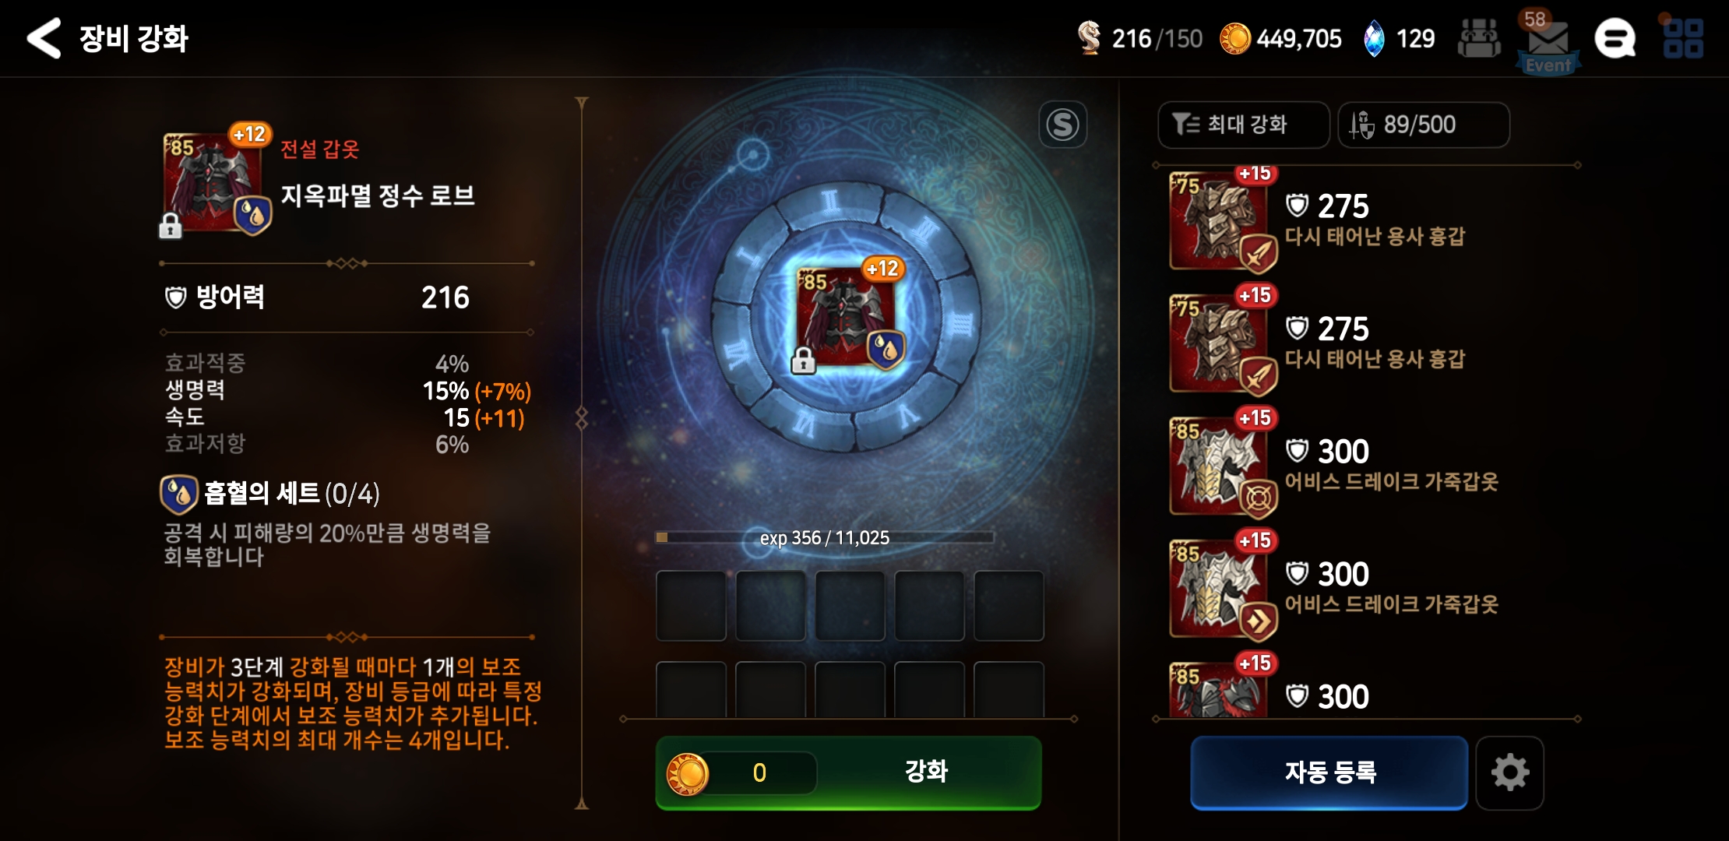Toggle lock on the central equipment
This screenshot has width=1729, height=841.
point(803,361)
